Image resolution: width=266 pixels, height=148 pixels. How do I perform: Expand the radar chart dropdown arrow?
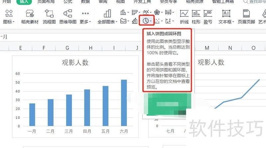pyautogui.click(x=162, y=13)
